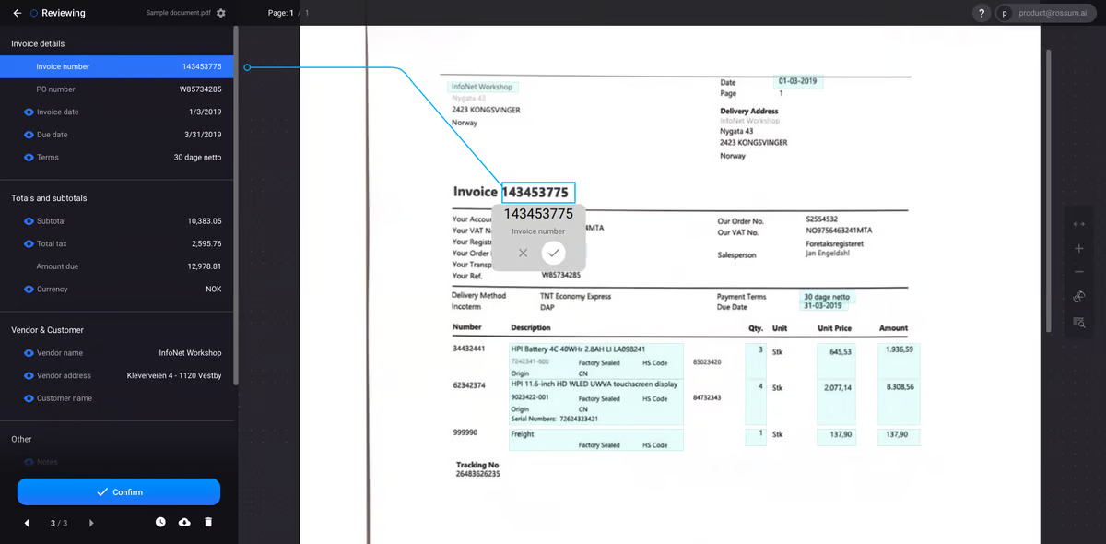This screenshot has width=1106, height=544.
Task: Confirm the reviewed invoice
Action: tap(119, 491)
